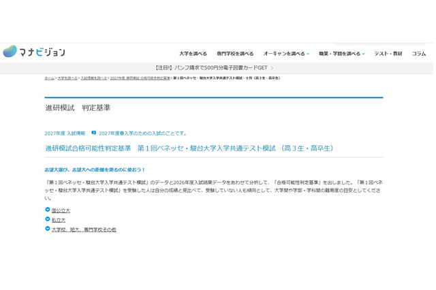The height and width of the screenshot is (290, 436).
Task: Open the 大学を調べる menu item
Action: pyautogui.click(x=193, y=54)
